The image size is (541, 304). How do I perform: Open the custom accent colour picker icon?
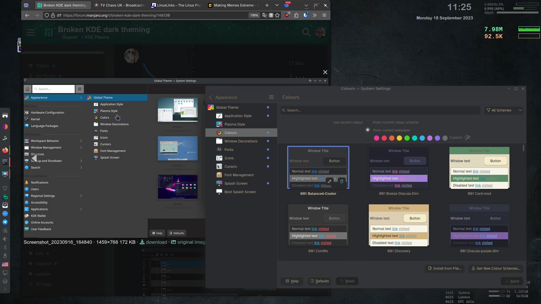467,138
